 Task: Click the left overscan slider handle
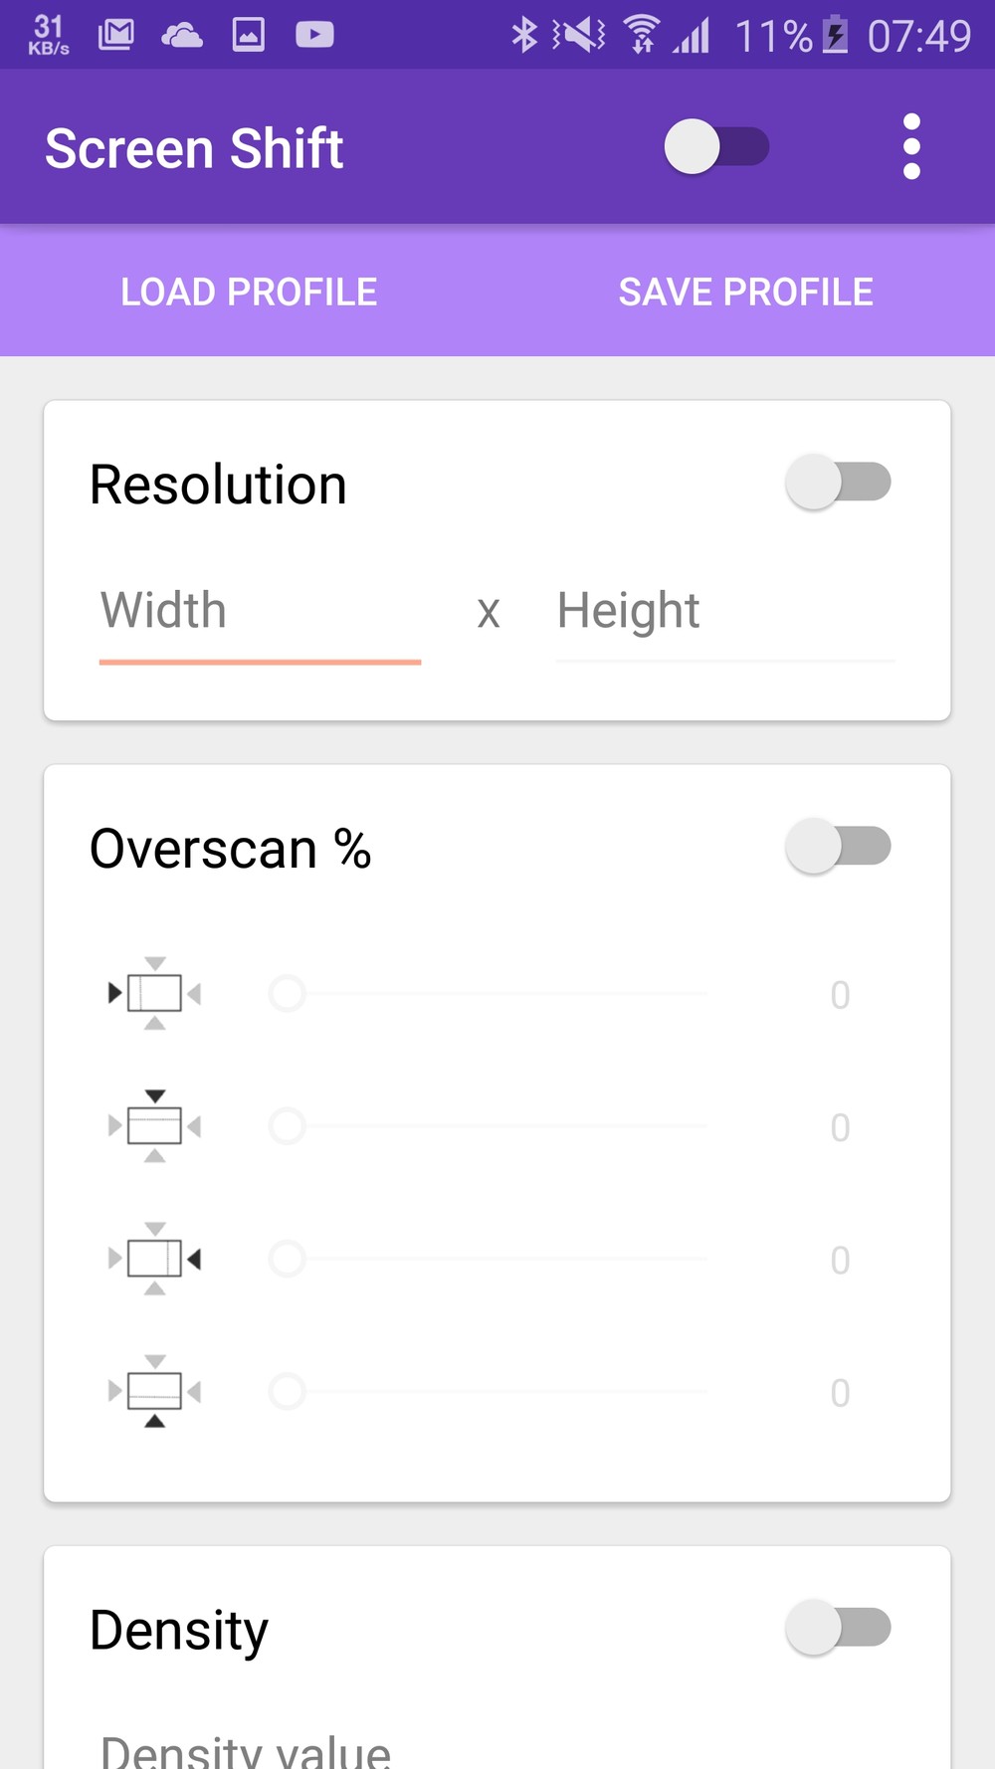pyautogui.click(x=288, y=993)
